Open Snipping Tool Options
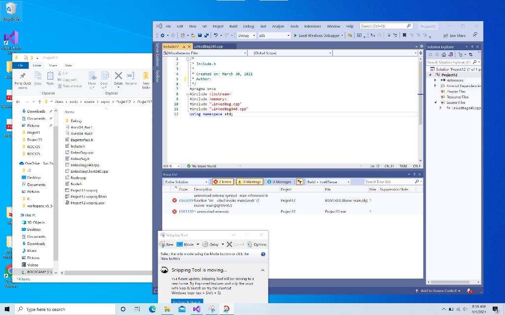505x315 pixels. tap(257, 244)
